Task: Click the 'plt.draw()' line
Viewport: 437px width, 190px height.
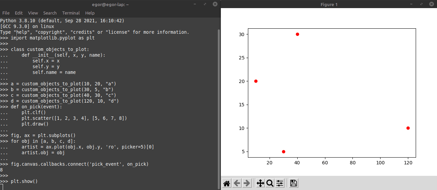Action: click(24, 124)
